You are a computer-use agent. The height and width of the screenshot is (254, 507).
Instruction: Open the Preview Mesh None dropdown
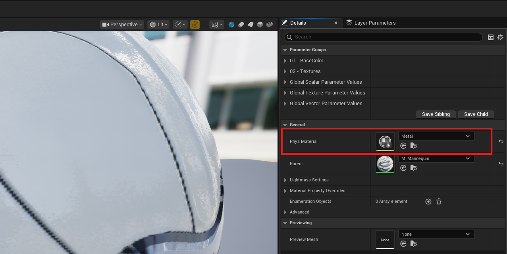[x=436, y=234]
